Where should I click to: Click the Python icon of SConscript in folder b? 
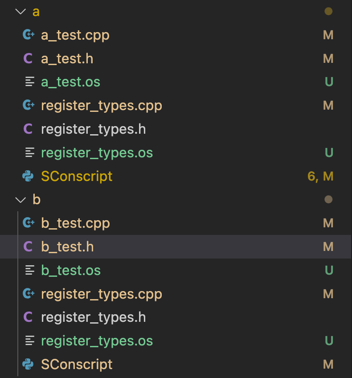tap(28, 364)
